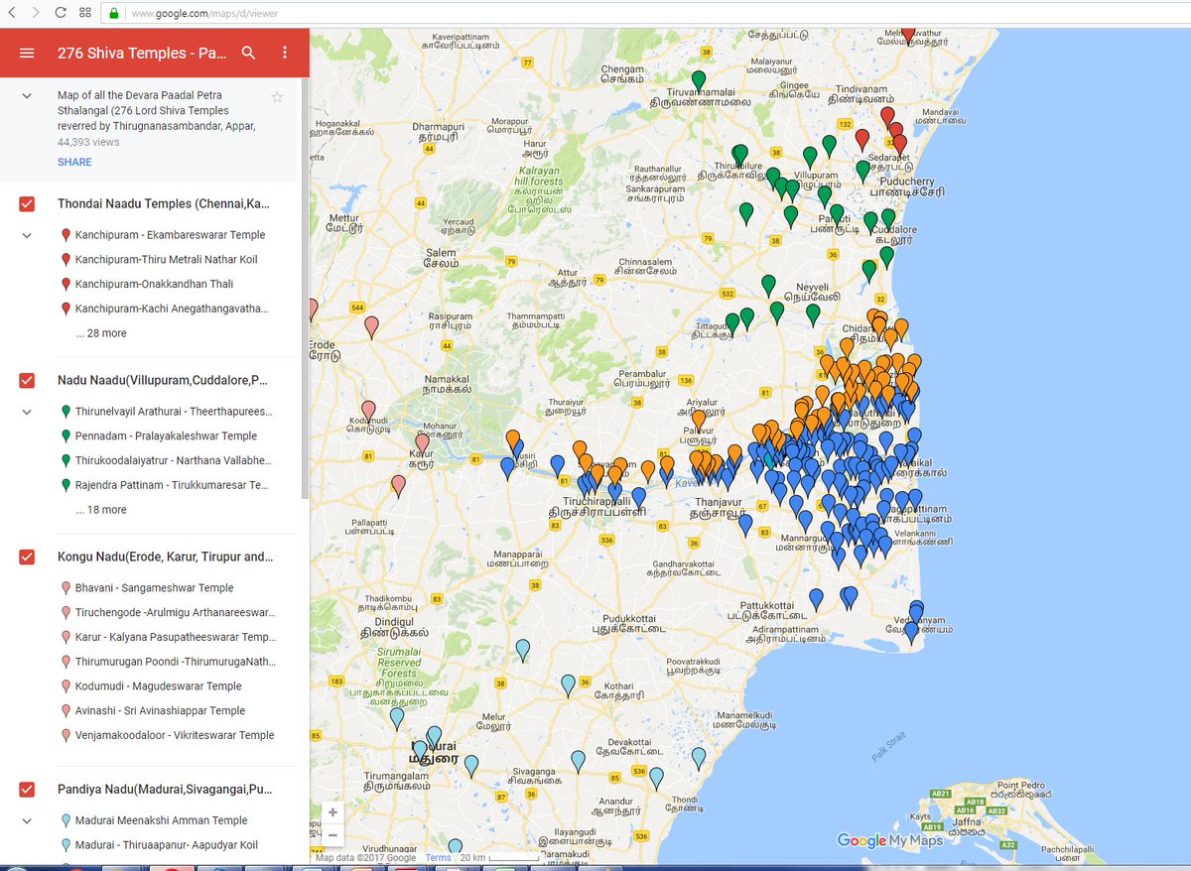Select Kanchipuram-Thiru Metrali Nathar Koil
This screenshot has height=871, width=1191.
coord(167,259)
